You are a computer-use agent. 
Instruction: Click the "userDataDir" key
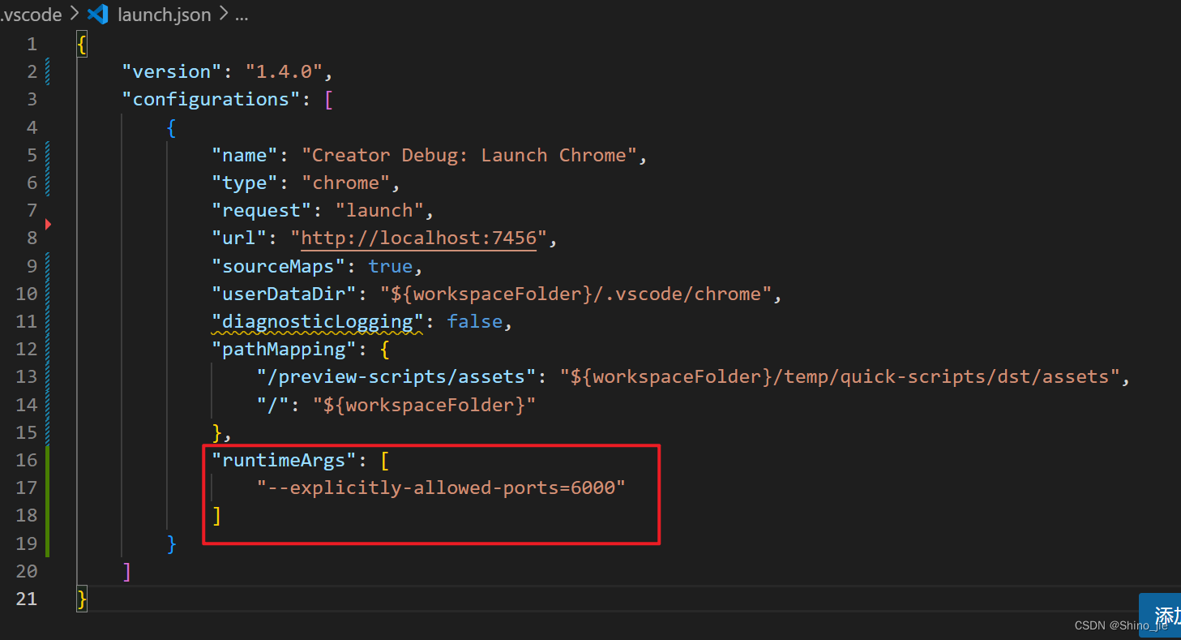[285, 294]
